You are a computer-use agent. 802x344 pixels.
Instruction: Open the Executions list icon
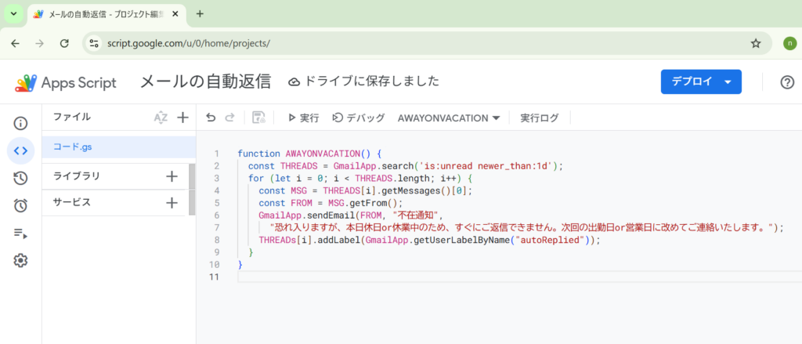click(x=21, y=233)
